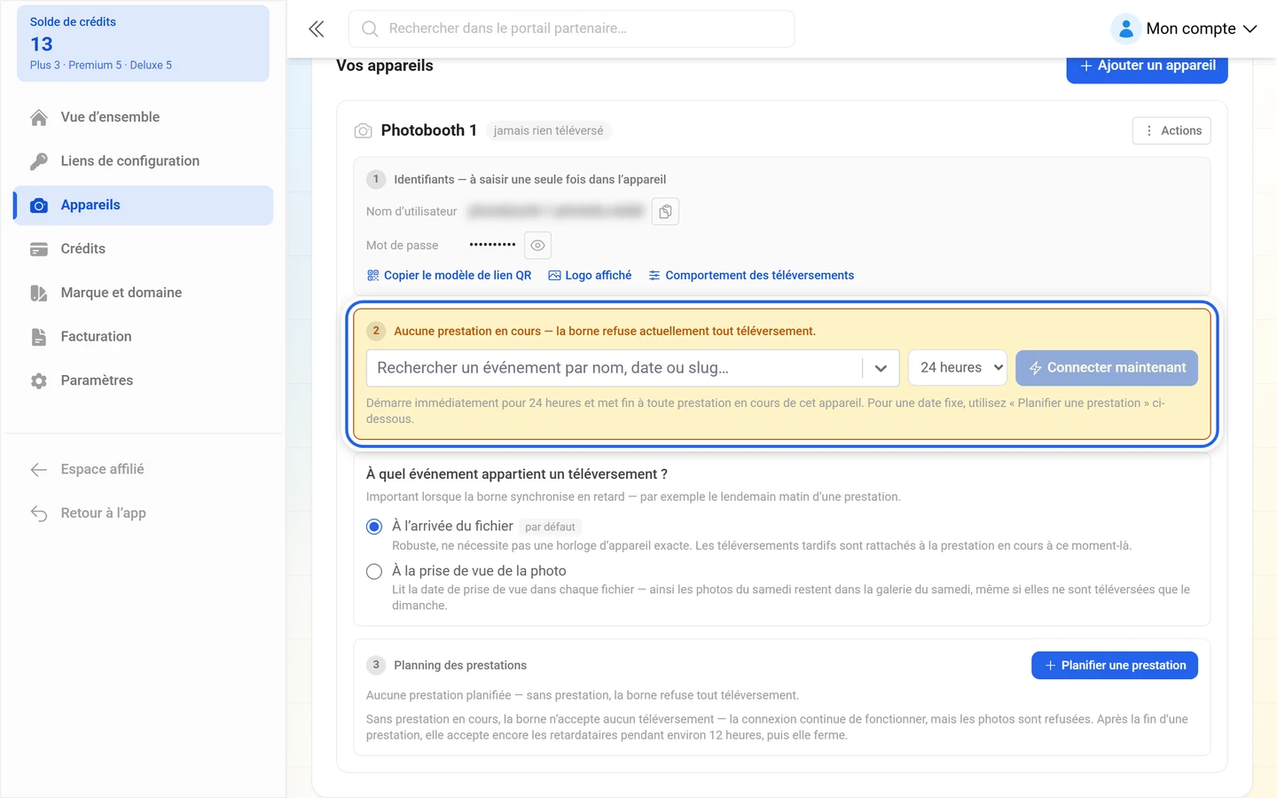Open Liens de configuration in the sidebar

tap(144, 161)
